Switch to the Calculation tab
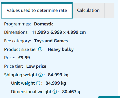The width and height of the screenshot is (120, 98). [x=89, y=10]
